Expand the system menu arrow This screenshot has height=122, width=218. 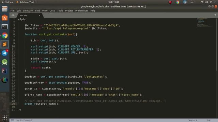click(x=215, y=2)
